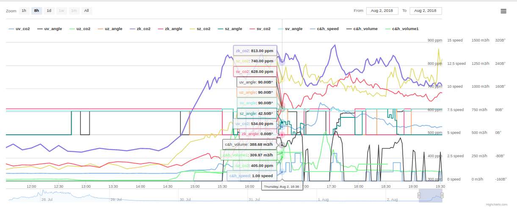Screen dimensions: 517x214
Task: Click the uz_co2 405.00 ppm tooltip label
Action: 254,166
